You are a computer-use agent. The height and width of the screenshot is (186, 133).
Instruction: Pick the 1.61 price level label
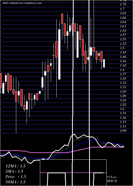(x=123, y=26)
